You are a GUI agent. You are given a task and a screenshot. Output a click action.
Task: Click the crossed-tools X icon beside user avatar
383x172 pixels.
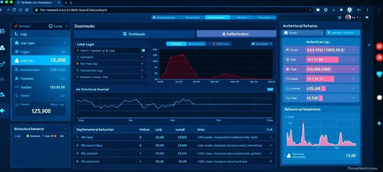click(339, 17)
